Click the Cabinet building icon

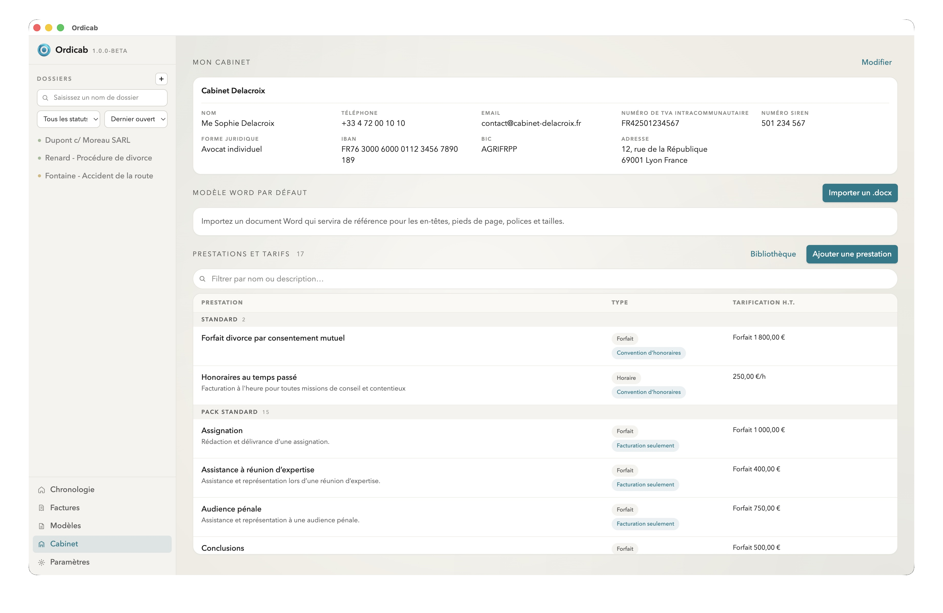point(42,544)
